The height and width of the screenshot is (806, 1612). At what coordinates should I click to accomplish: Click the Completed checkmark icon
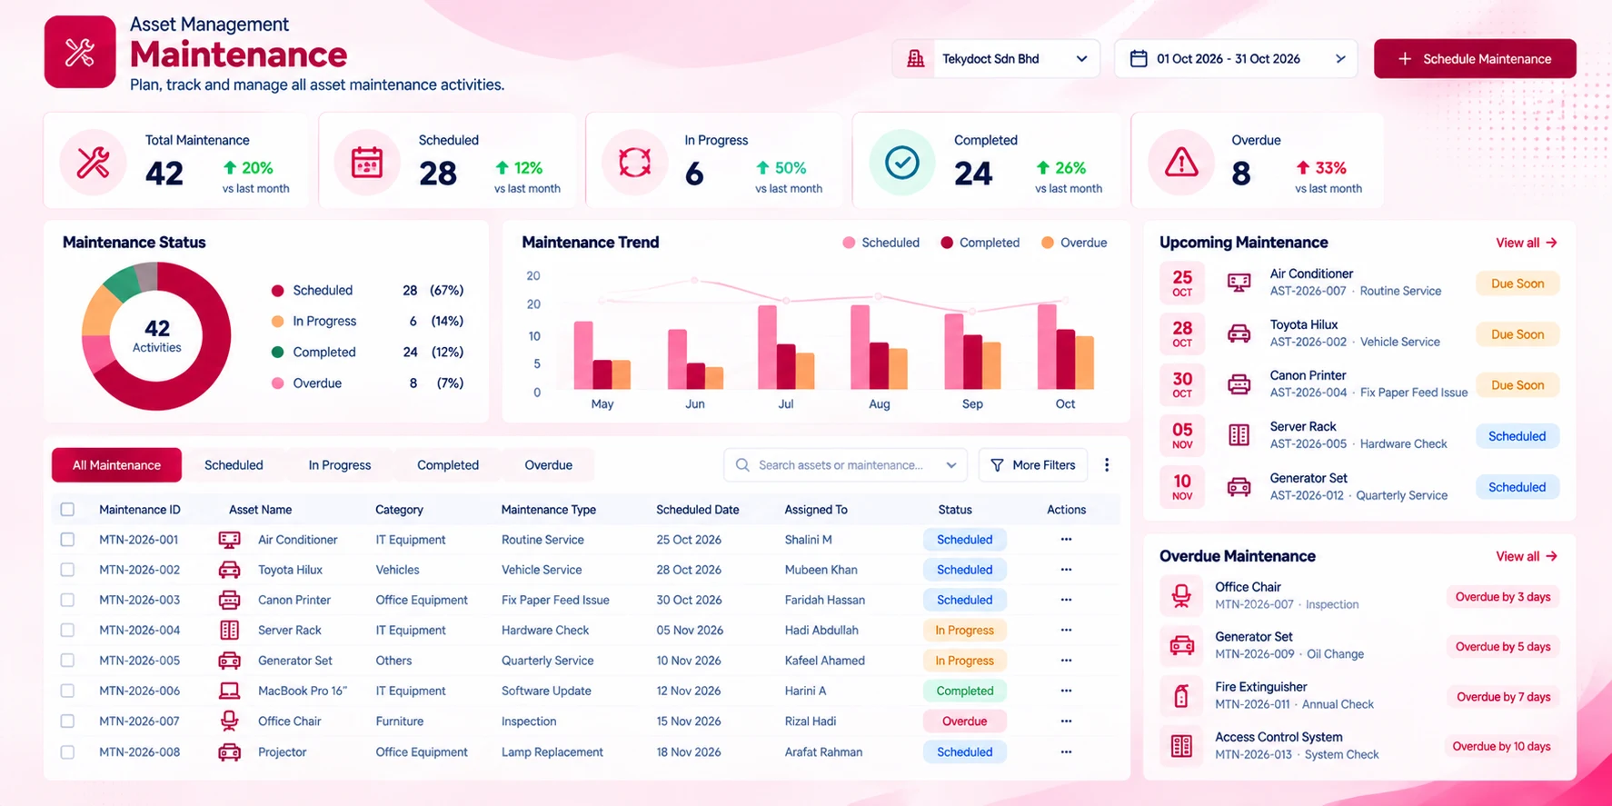(902, 163)
